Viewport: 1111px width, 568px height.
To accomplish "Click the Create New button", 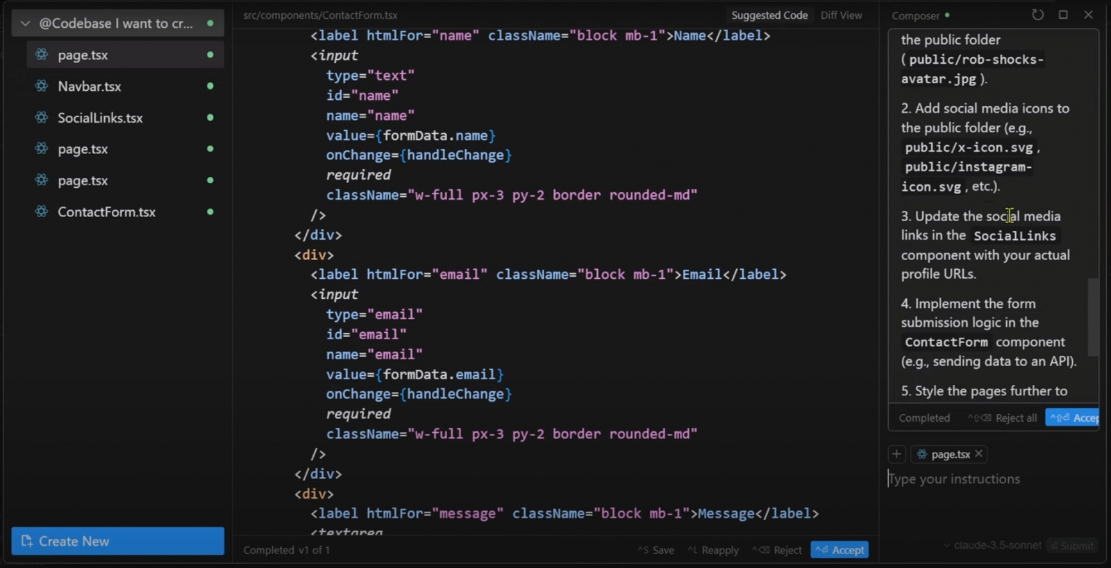I will 117,541.
